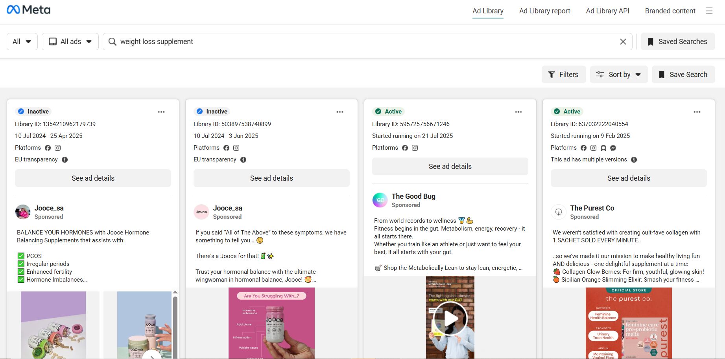The width and height of the screenshot is (725, 359).
Task: Click the search magnifier icon
Action: point(113,42)
